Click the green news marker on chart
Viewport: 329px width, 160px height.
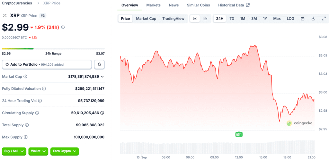tap(239, 134)
